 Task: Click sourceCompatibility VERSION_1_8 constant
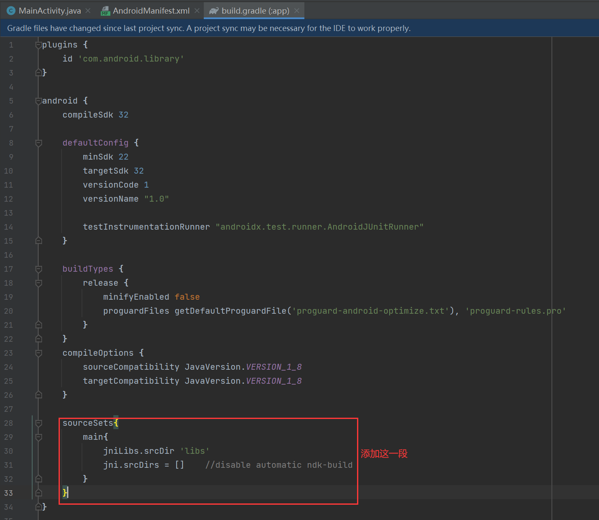(x=274, y=367)
